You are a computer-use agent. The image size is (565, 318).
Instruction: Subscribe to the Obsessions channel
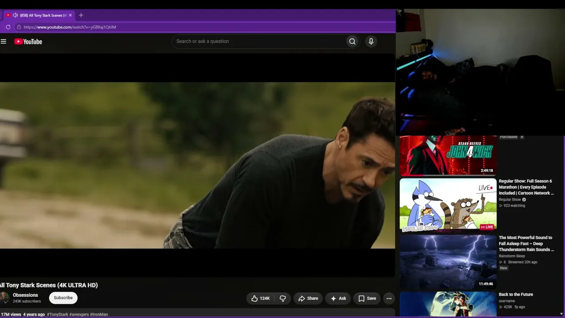click(x=63, y=298)
